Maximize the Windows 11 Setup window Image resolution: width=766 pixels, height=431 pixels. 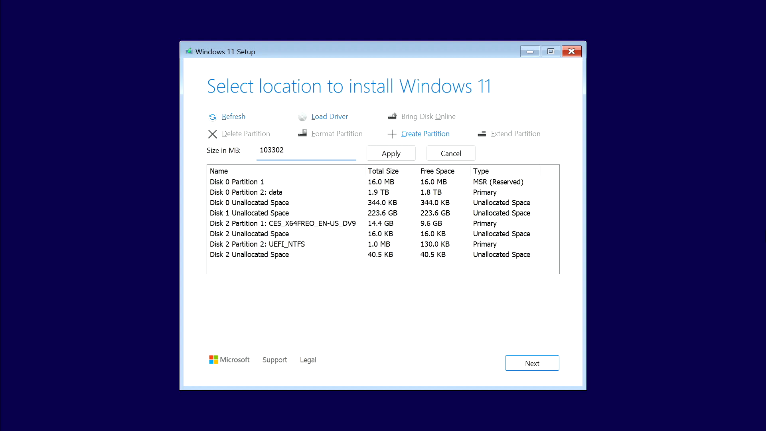click(551, 51)
